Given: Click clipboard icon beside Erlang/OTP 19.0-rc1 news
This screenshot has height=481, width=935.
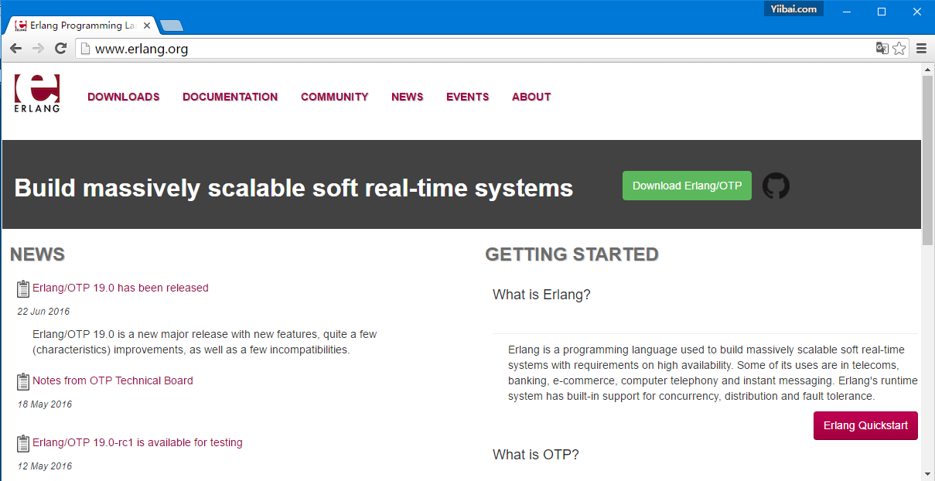Looking at the screenshot, I should 23,443.
